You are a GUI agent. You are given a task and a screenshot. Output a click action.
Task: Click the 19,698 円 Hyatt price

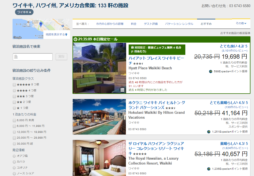pyautogui.click(x=234, y=56)
